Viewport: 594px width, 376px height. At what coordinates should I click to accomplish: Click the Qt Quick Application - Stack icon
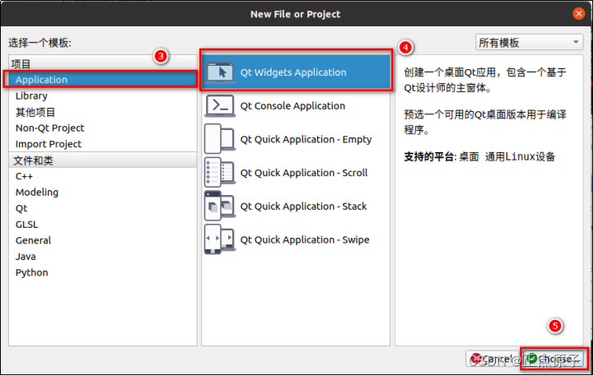(220, 206)
